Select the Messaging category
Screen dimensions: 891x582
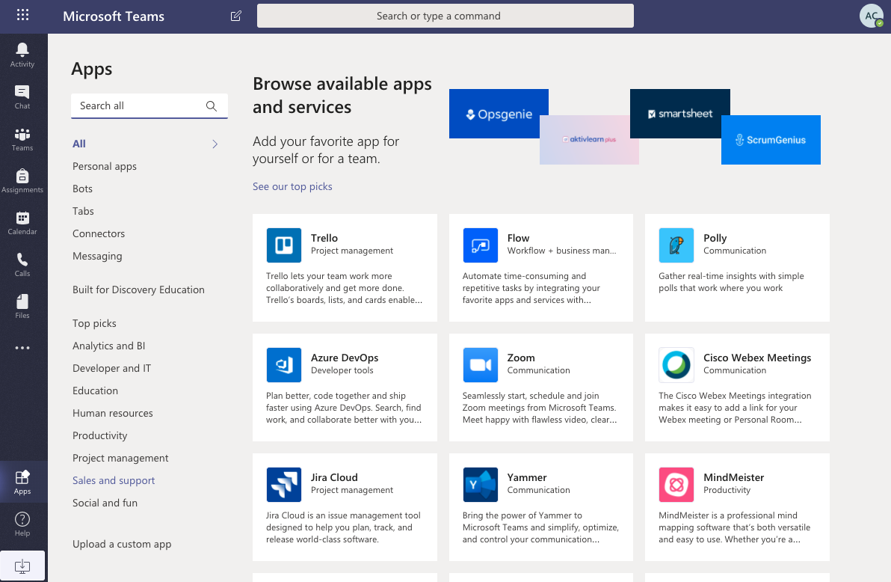97,256
